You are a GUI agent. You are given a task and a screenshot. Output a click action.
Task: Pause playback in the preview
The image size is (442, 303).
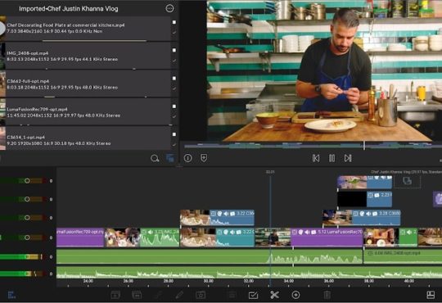point(332,158)
